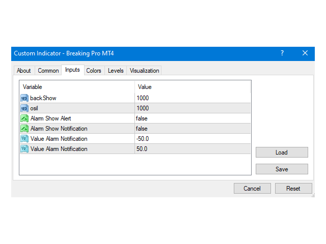Close the Custom Indicator dialog with X

coord(305,53)
